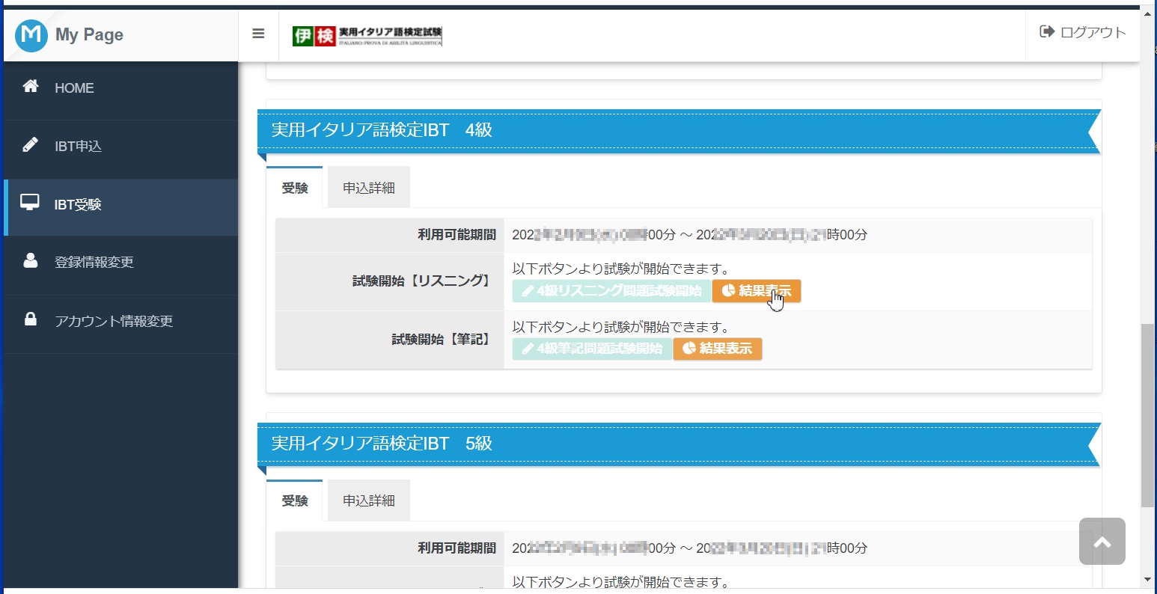Click the My Page title text
This screenshot has width=1157, height=594.
tap(89, 35)
